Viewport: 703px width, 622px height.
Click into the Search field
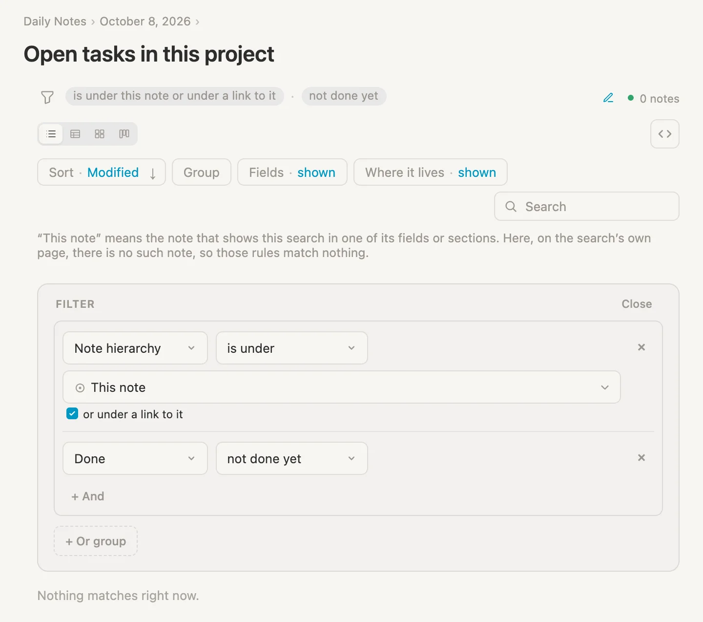[x=587, y=206]
